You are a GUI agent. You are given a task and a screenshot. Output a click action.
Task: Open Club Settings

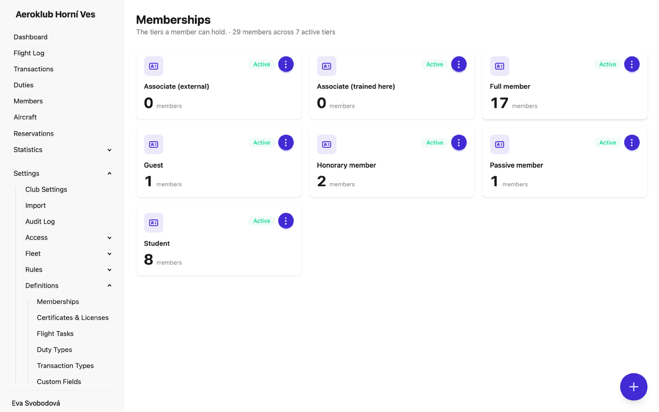(46, 189)
